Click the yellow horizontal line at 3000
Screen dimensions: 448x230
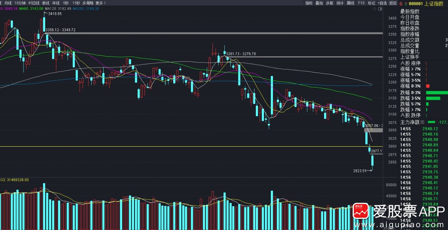[x=175, y=146]
